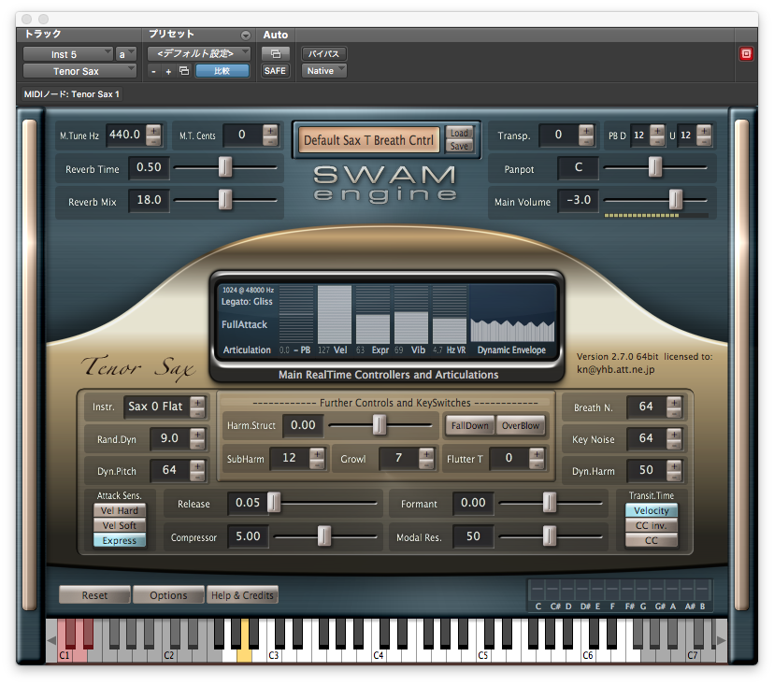The height and width of the screenshot is (685, 774).
Task: Decrease Dyn.Pitch value with minus stepper
Action: pos(197,476)
